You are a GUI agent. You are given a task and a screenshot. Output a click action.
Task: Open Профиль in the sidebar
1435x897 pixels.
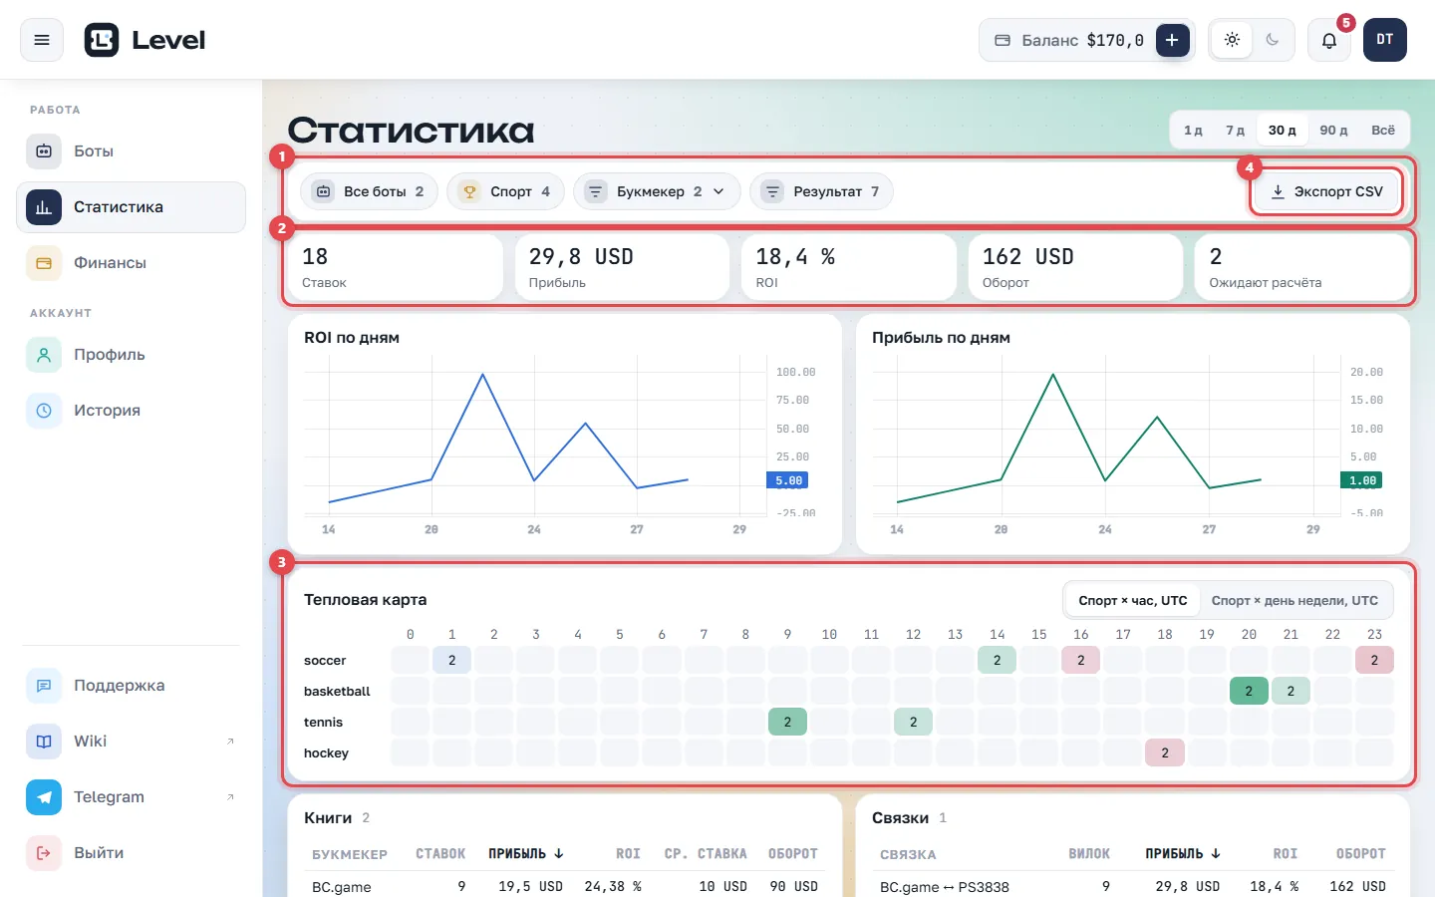point(131,355)
